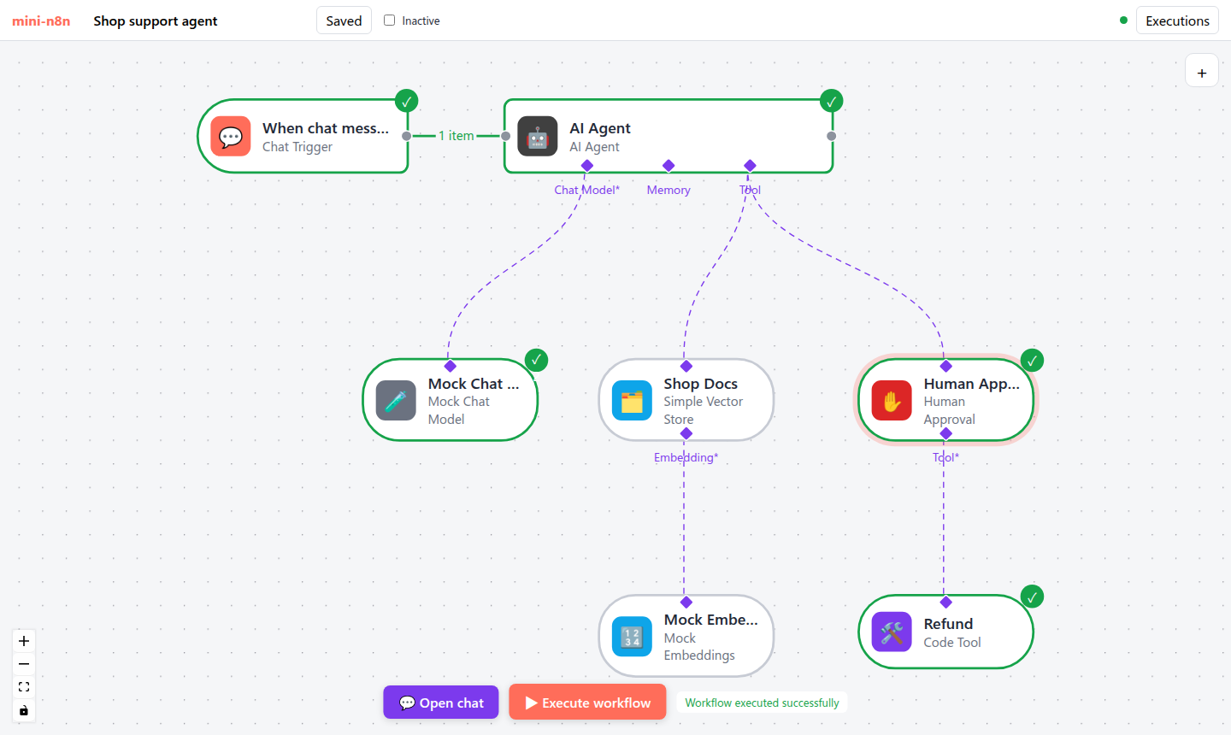Click the Mock Chat Model test tube icon
The width and height of the screenshot is (1231, 735).
pyautogui.click(x=396, y=400)
